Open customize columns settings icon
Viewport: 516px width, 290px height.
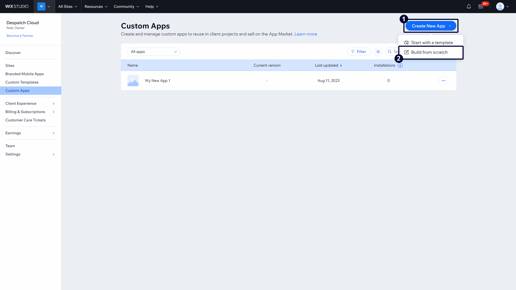tap(378, 52)
